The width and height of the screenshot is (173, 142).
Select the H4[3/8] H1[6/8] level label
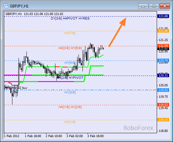[70, 48]
